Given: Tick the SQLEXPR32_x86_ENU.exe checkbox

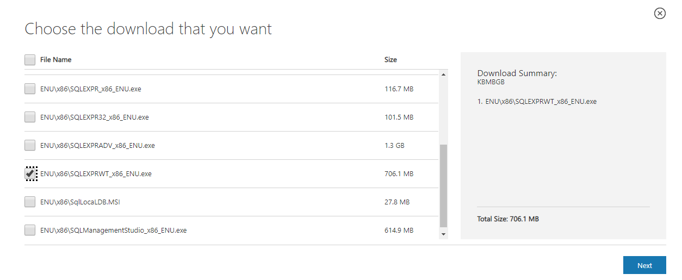Looking at the screenshot, I should 30,117.
